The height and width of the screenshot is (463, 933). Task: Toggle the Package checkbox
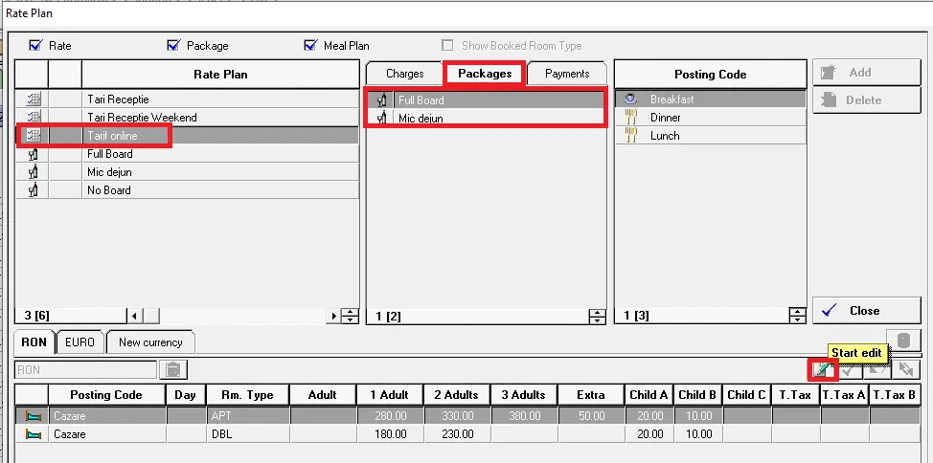[173, 45]
